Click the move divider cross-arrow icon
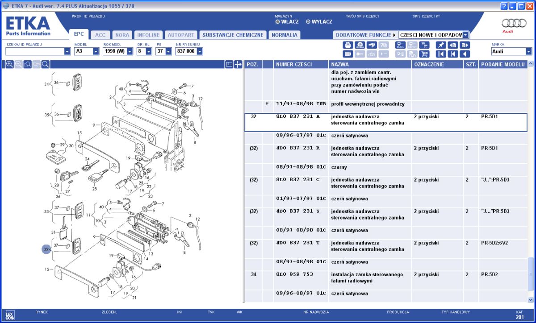Image resolution: width=536 pixels, height=323 pixels. coord(238,65)
